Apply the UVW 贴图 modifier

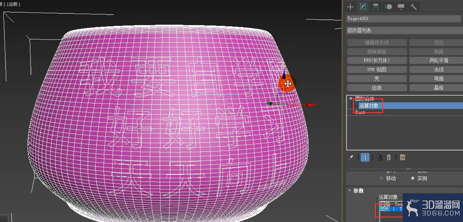(x=377, y=69)
